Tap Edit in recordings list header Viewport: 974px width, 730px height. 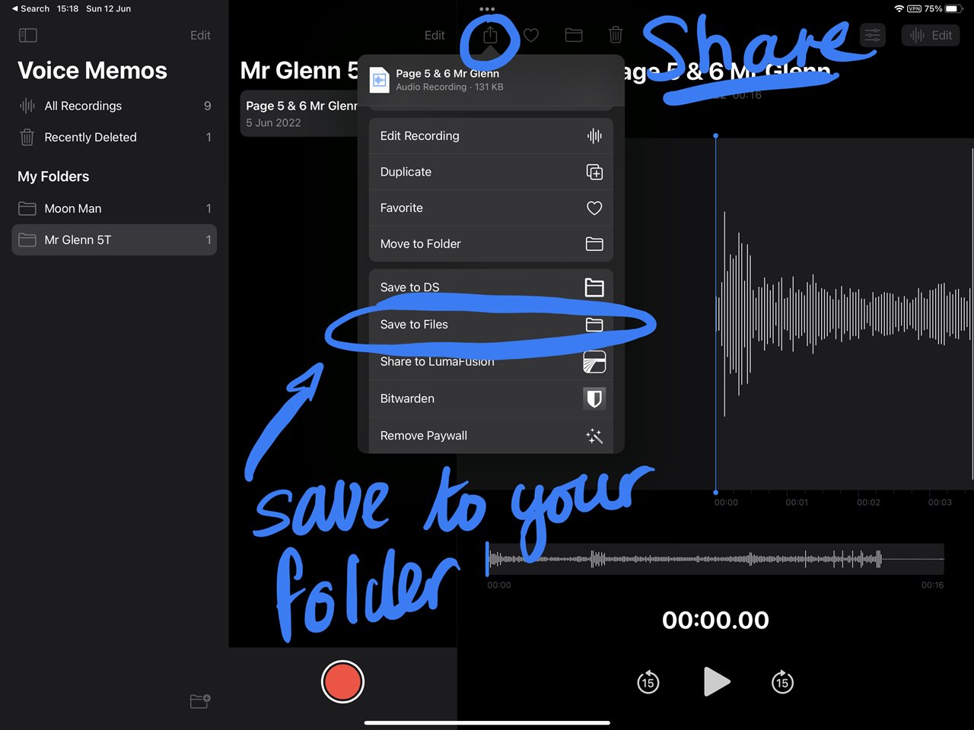coord(434,35)
